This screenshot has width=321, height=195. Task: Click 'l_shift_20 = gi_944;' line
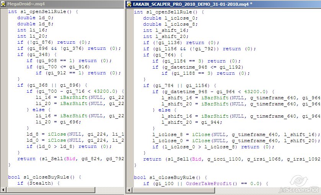coord(192,123)
